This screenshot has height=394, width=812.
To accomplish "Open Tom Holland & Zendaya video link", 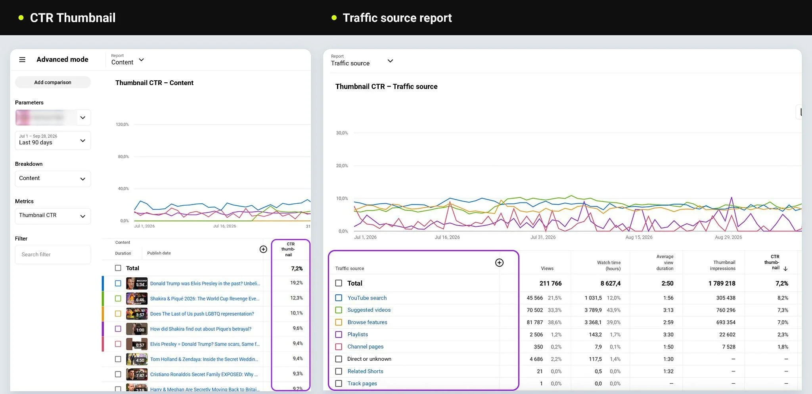I will click(204, 359).
